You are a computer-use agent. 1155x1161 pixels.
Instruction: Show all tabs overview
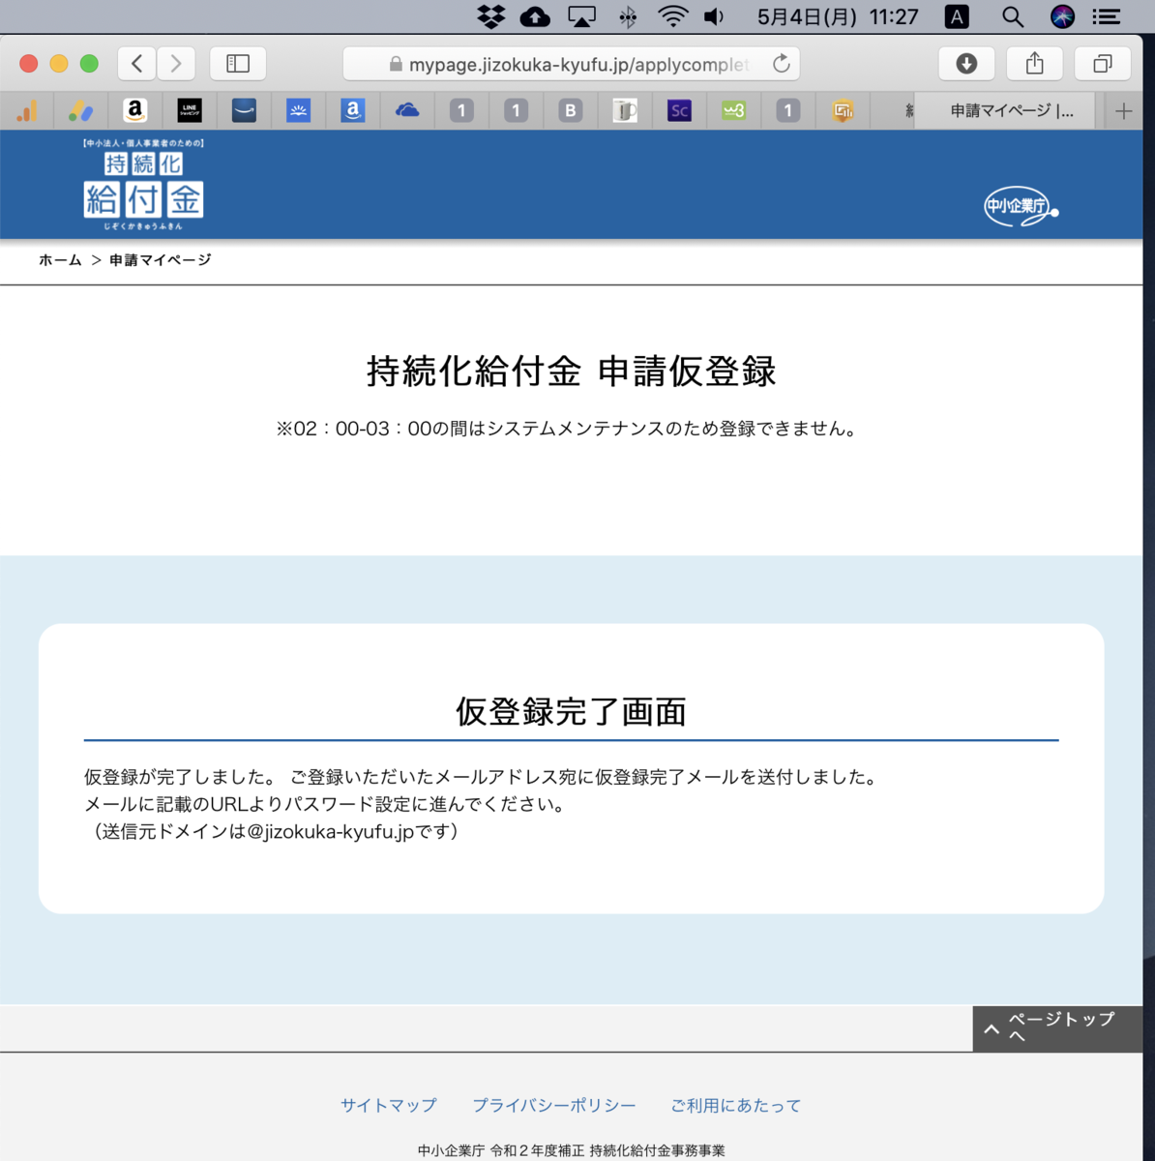tap(1103, 64)
